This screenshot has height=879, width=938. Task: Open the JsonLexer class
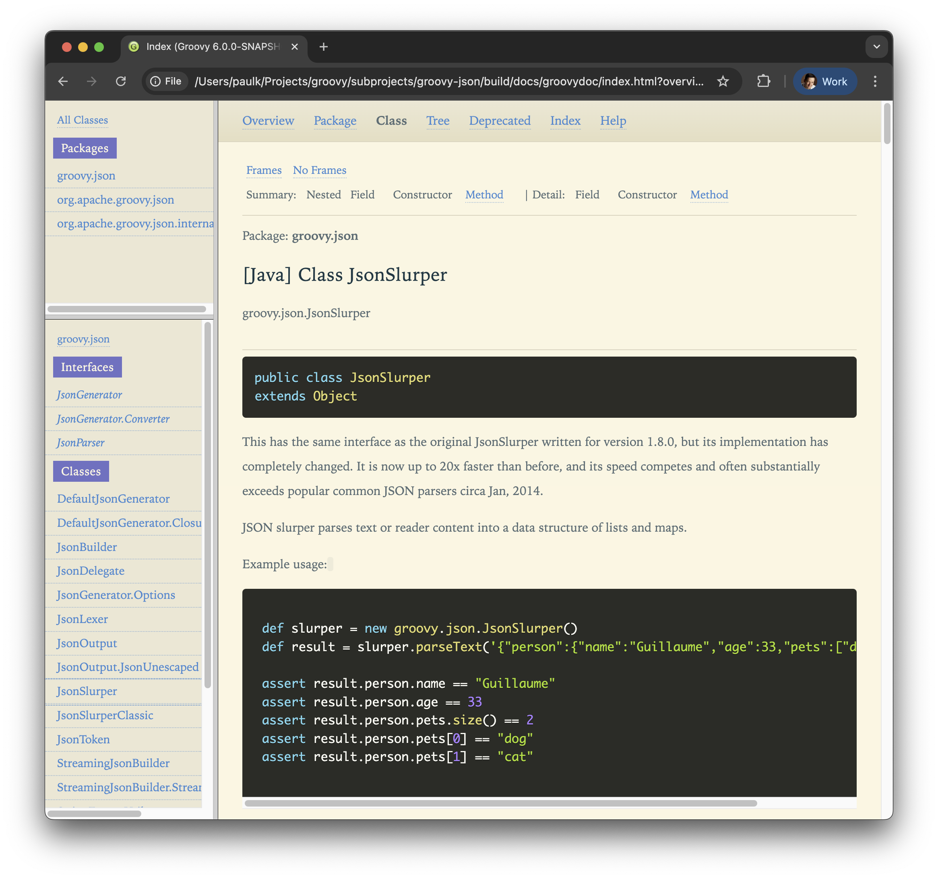pyautogui.click(x=82, y=619)
